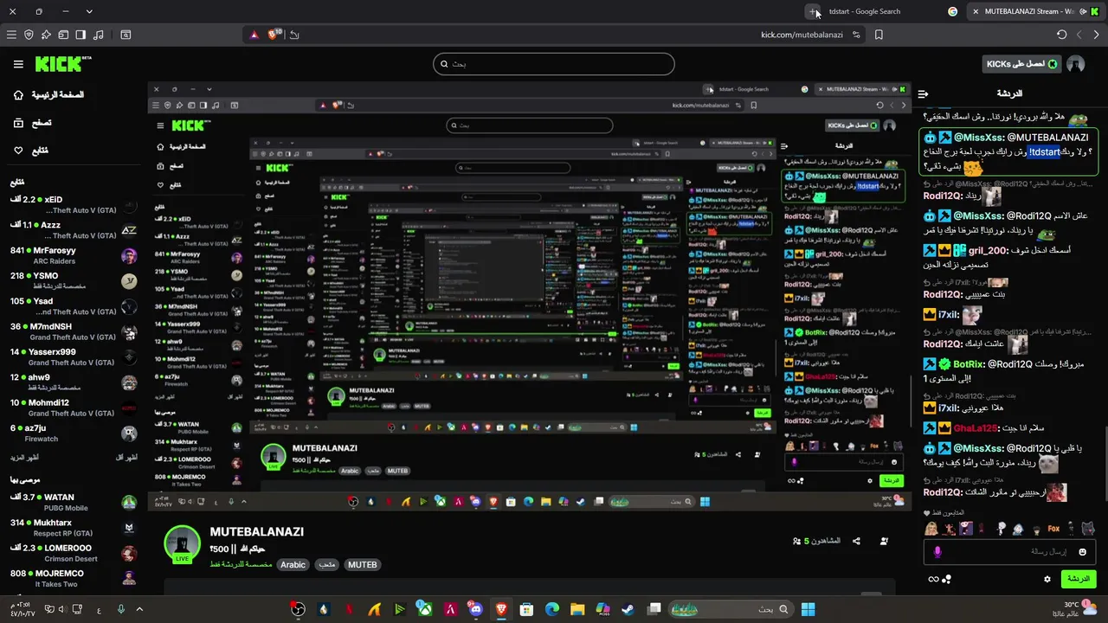This screenshot has height=623, width=1108.
Task: Open File Explorer from the taskbar
Action: (x=577, y=609)
